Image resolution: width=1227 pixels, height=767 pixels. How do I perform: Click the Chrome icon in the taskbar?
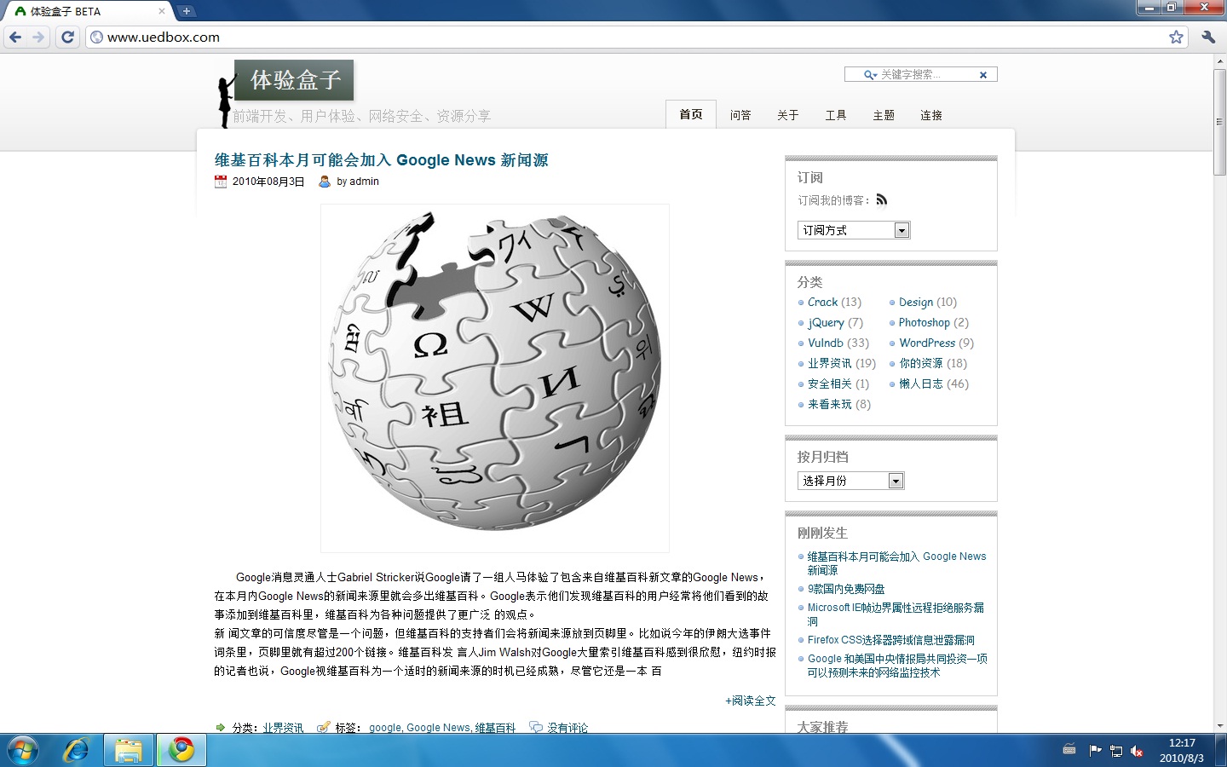(181, 751)
